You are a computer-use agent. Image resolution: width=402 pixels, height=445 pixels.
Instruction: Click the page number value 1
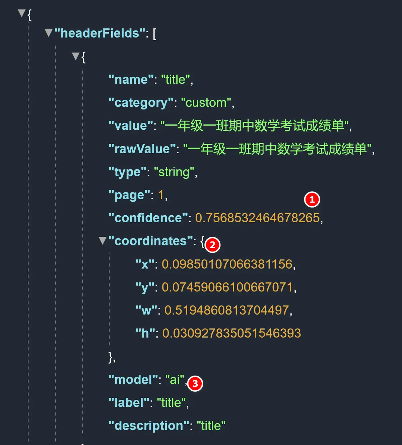161,195
